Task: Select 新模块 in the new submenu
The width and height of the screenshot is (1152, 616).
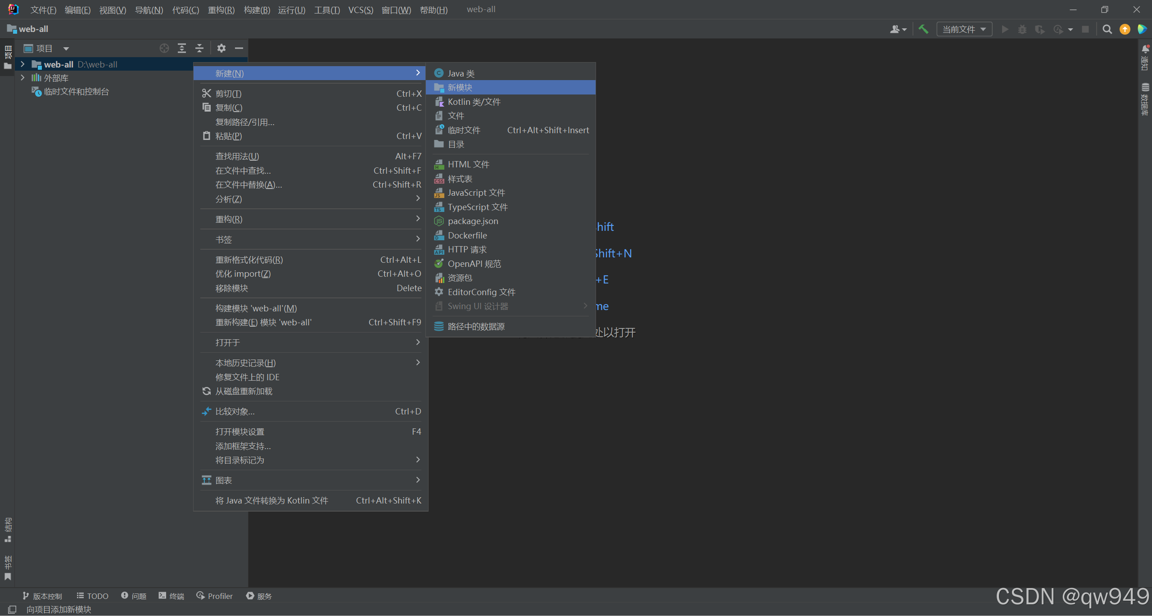Action: tap(460, 87)
